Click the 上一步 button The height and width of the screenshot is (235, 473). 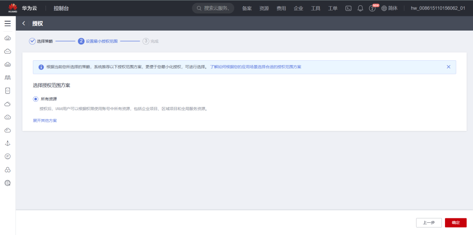(x=429, y=223)
